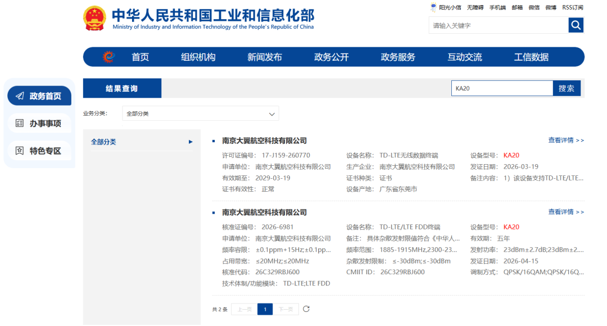Select page 1 in pagination
607x326 pixels.
coord(265,309)
